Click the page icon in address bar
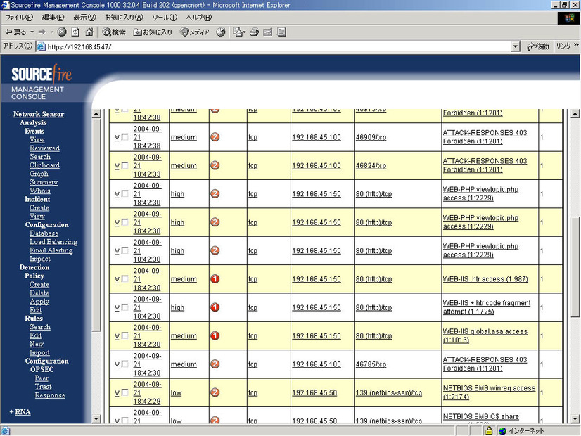The image size is (581, 436). coord(41,46)
